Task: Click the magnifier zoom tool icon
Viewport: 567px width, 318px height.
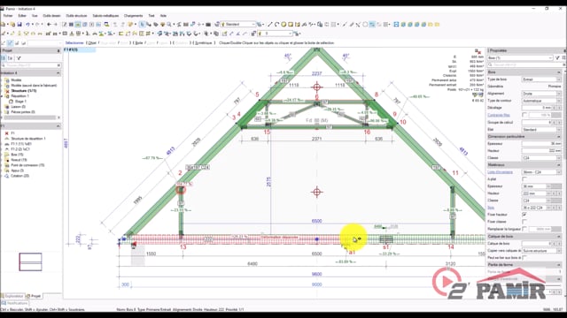Action: 169,25
